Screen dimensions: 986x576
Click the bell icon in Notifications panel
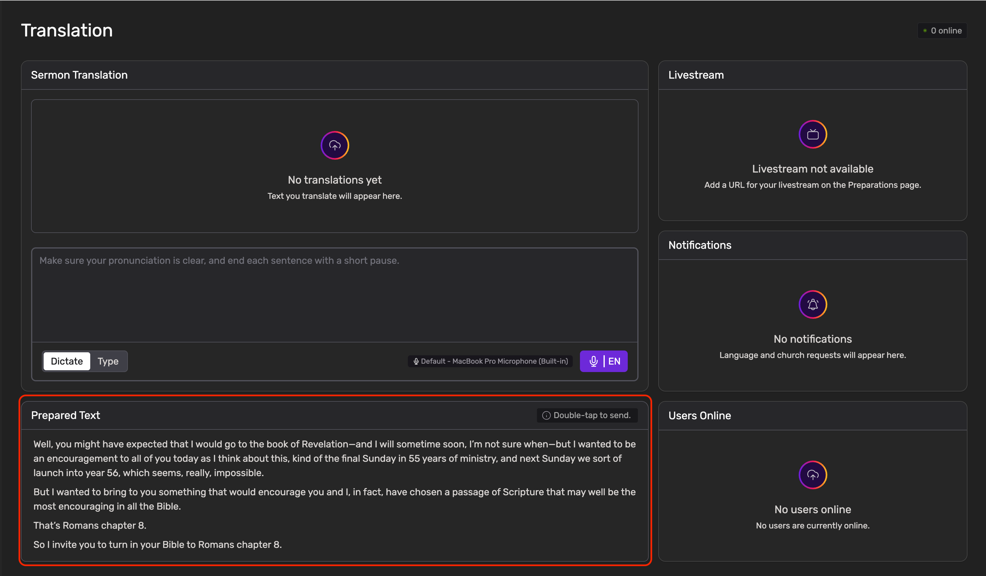tap(813, 305)
